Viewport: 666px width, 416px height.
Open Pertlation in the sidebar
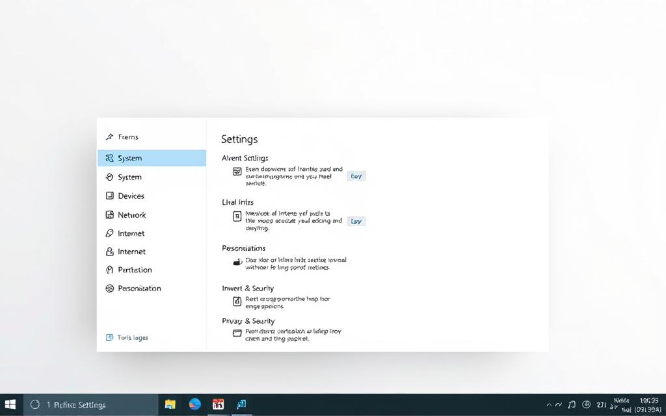click(x=135, y=270)
